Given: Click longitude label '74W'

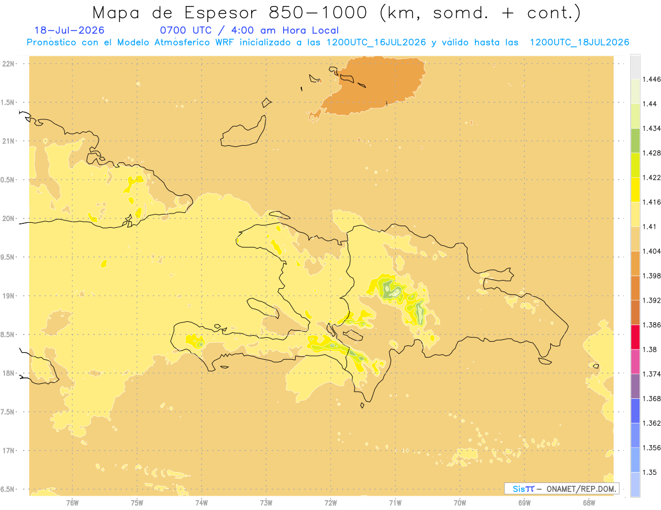Looking at the screenshot, I should 202,503.
